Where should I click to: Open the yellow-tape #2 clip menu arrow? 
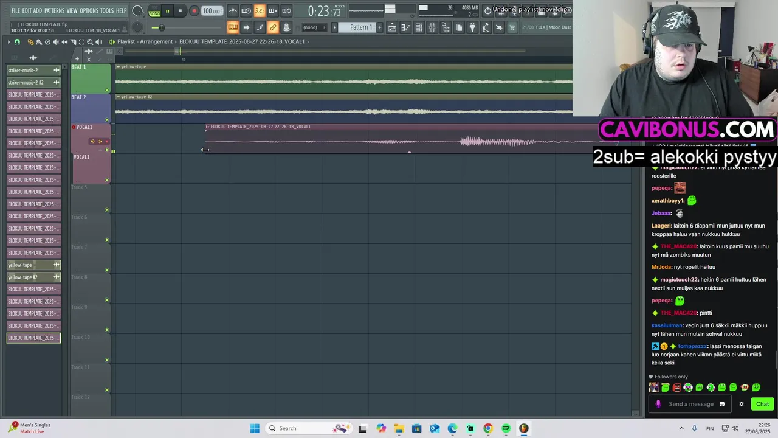118,97
